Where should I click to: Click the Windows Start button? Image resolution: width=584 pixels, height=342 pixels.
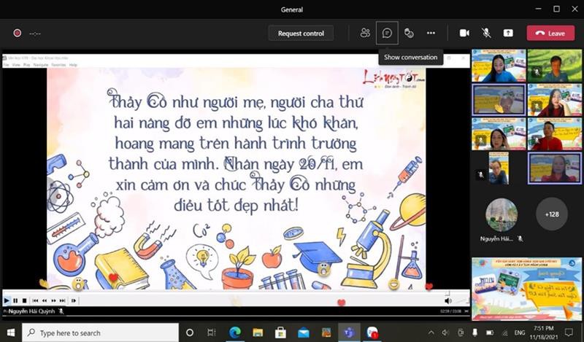[x=11, y=333]
